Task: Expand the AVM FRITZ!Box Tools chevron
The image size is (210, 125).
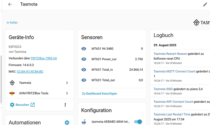Action: 67,93
